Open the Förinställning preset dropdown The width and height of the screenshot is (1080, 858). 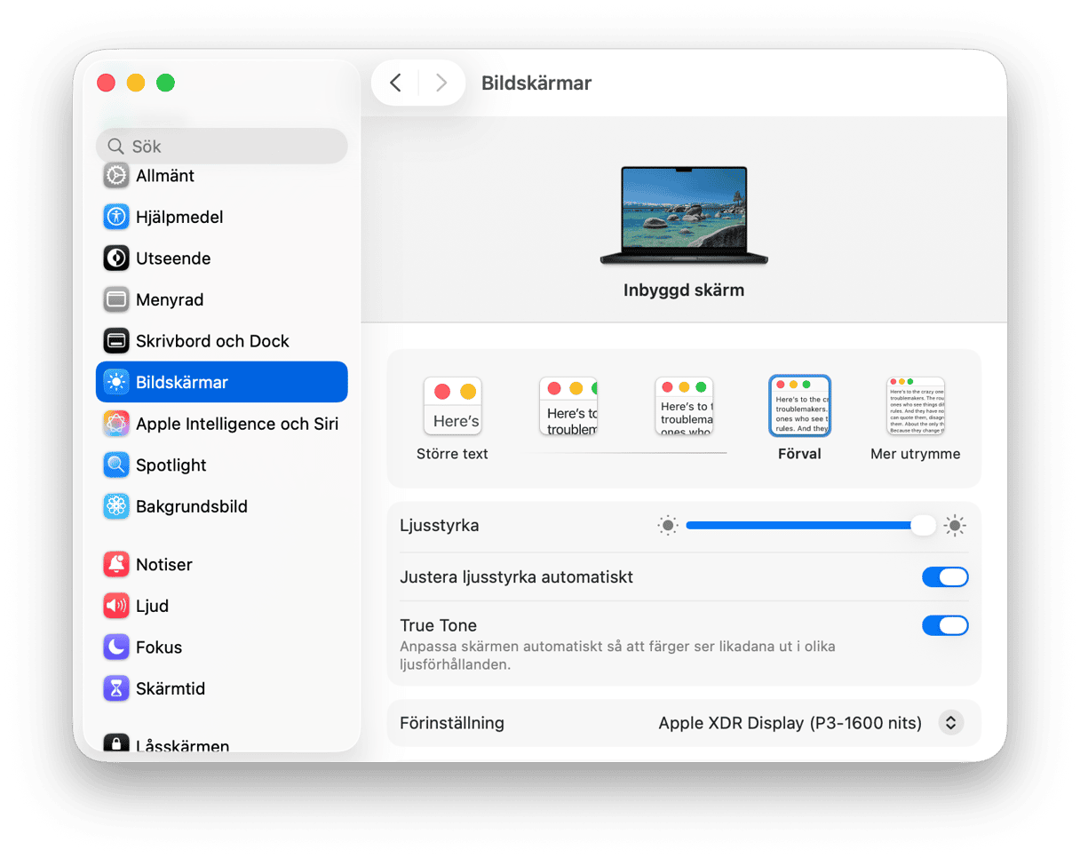coord(949,723)
